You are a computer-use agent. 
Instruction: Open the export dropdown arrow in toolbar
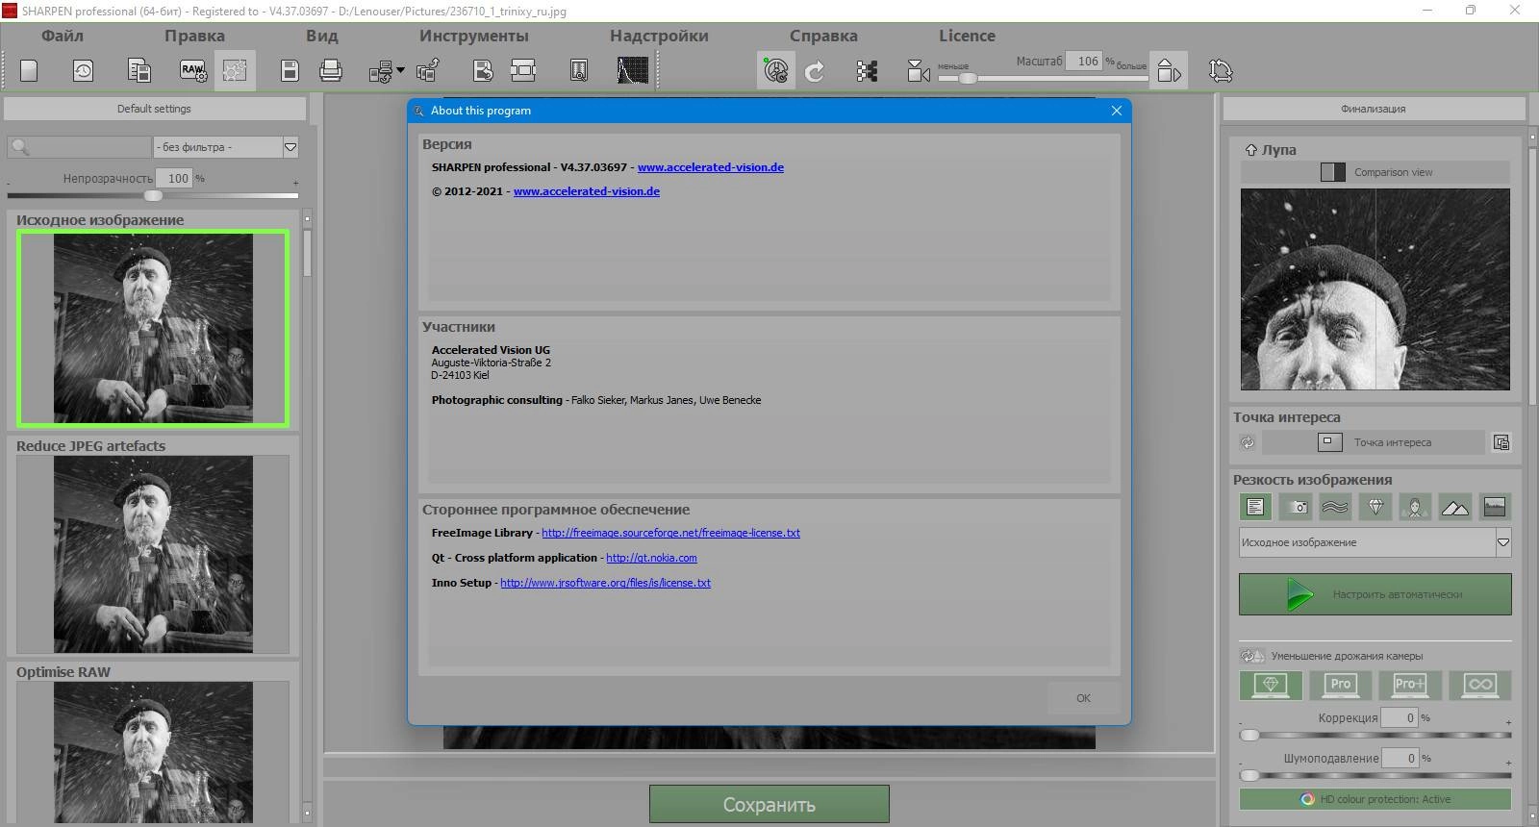(x=400, y=70)
